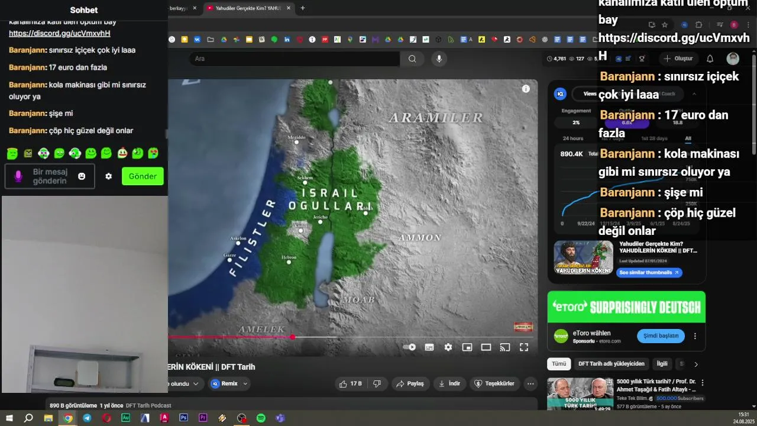Open video player settings gear
Image resolution: width=757 pixels, height=426 pixels.
(448, 347)
